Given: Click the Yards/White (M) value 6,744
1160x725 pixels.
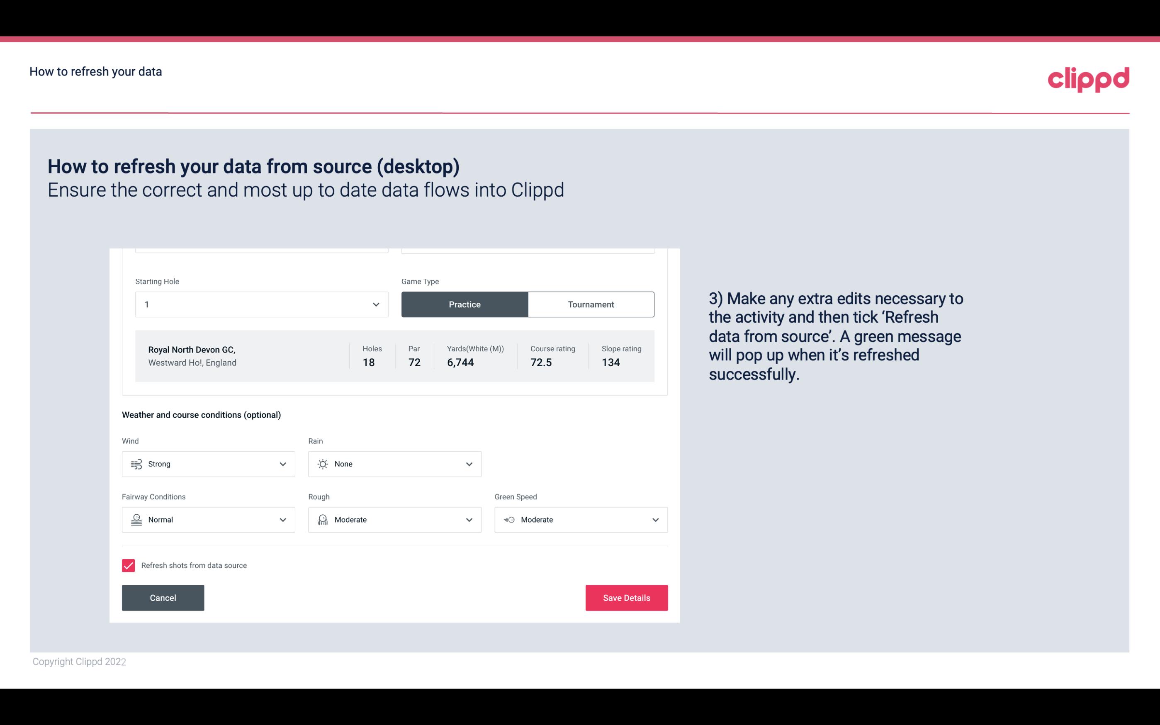Looking at the screenshot, I should click(x=460, y=362).
